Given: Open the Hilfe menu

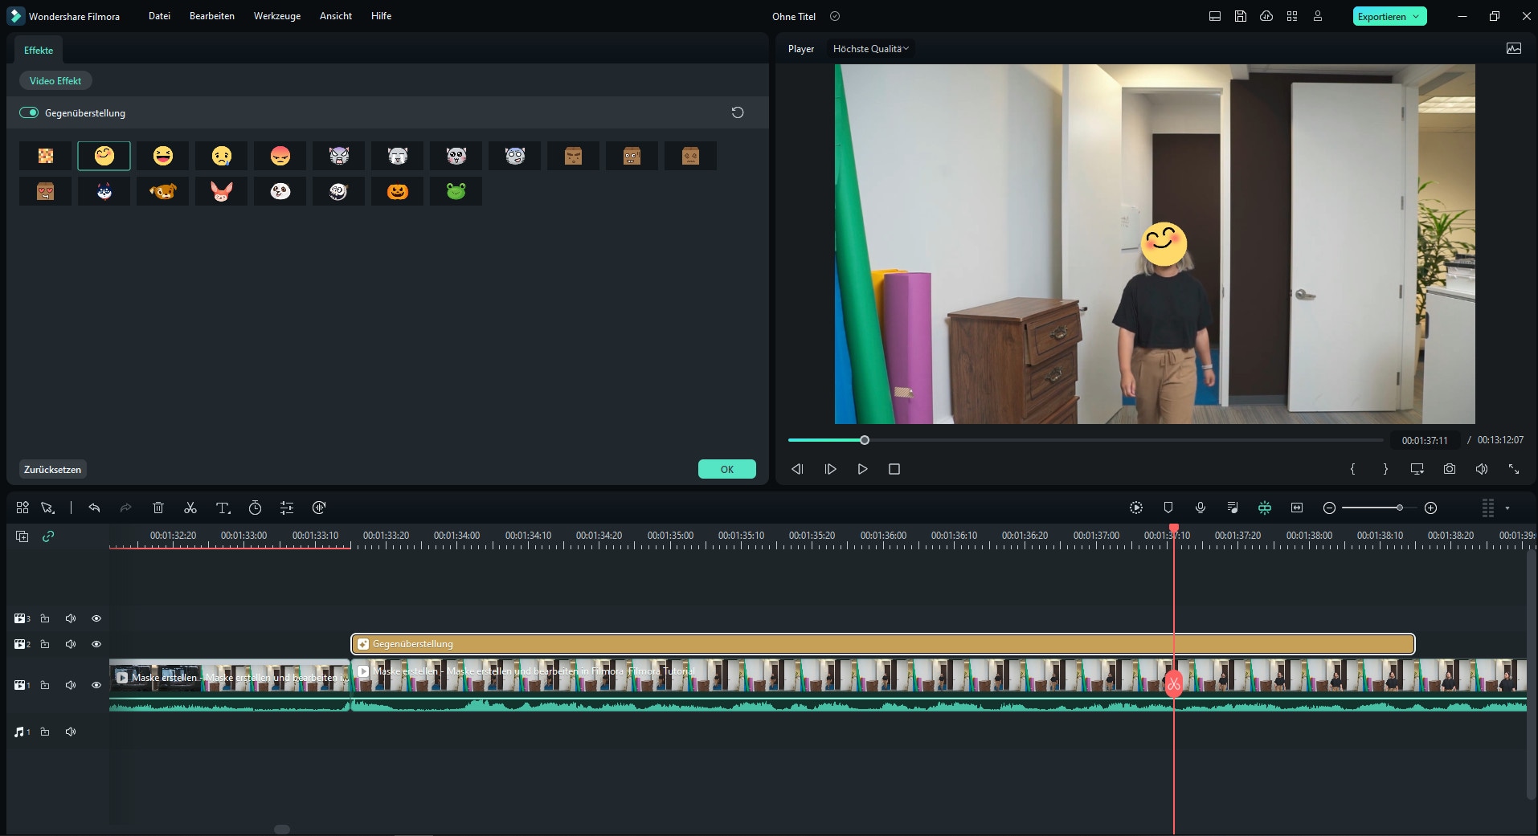Looking at the screenshot, I should click(382, 16).
